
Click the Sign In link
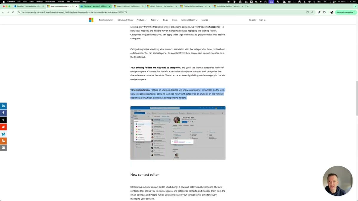point(262,20)
